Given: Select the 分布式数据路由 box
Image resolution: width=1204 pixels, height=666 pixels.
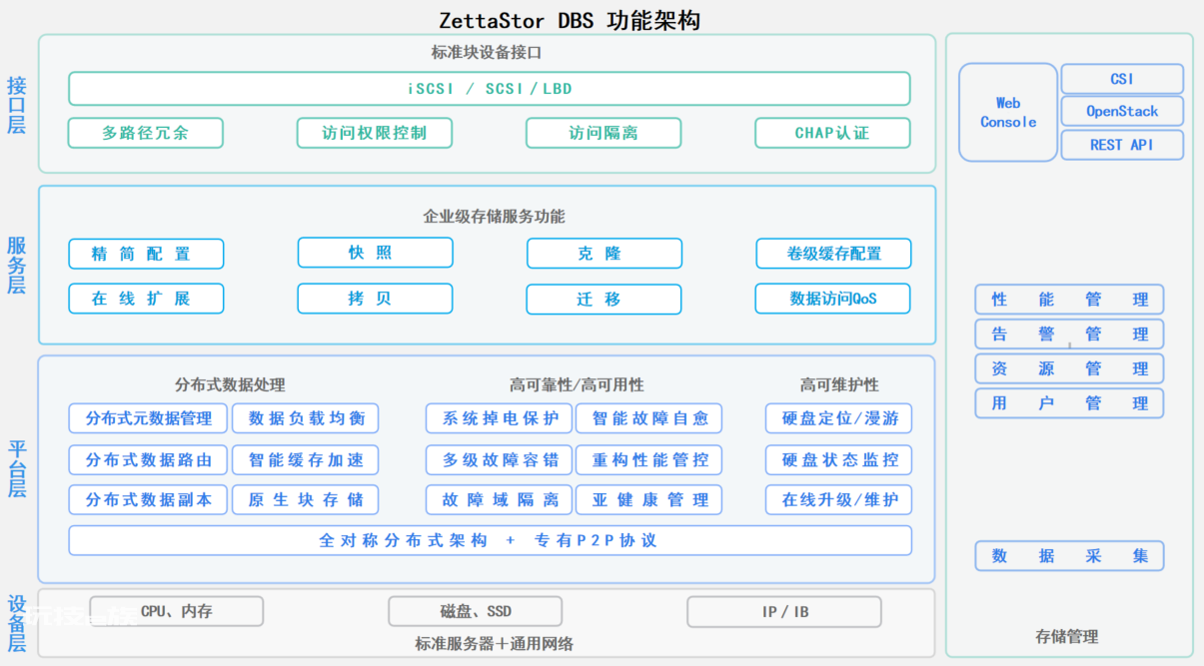Looking at the screenshot, I should pos(148,459).
